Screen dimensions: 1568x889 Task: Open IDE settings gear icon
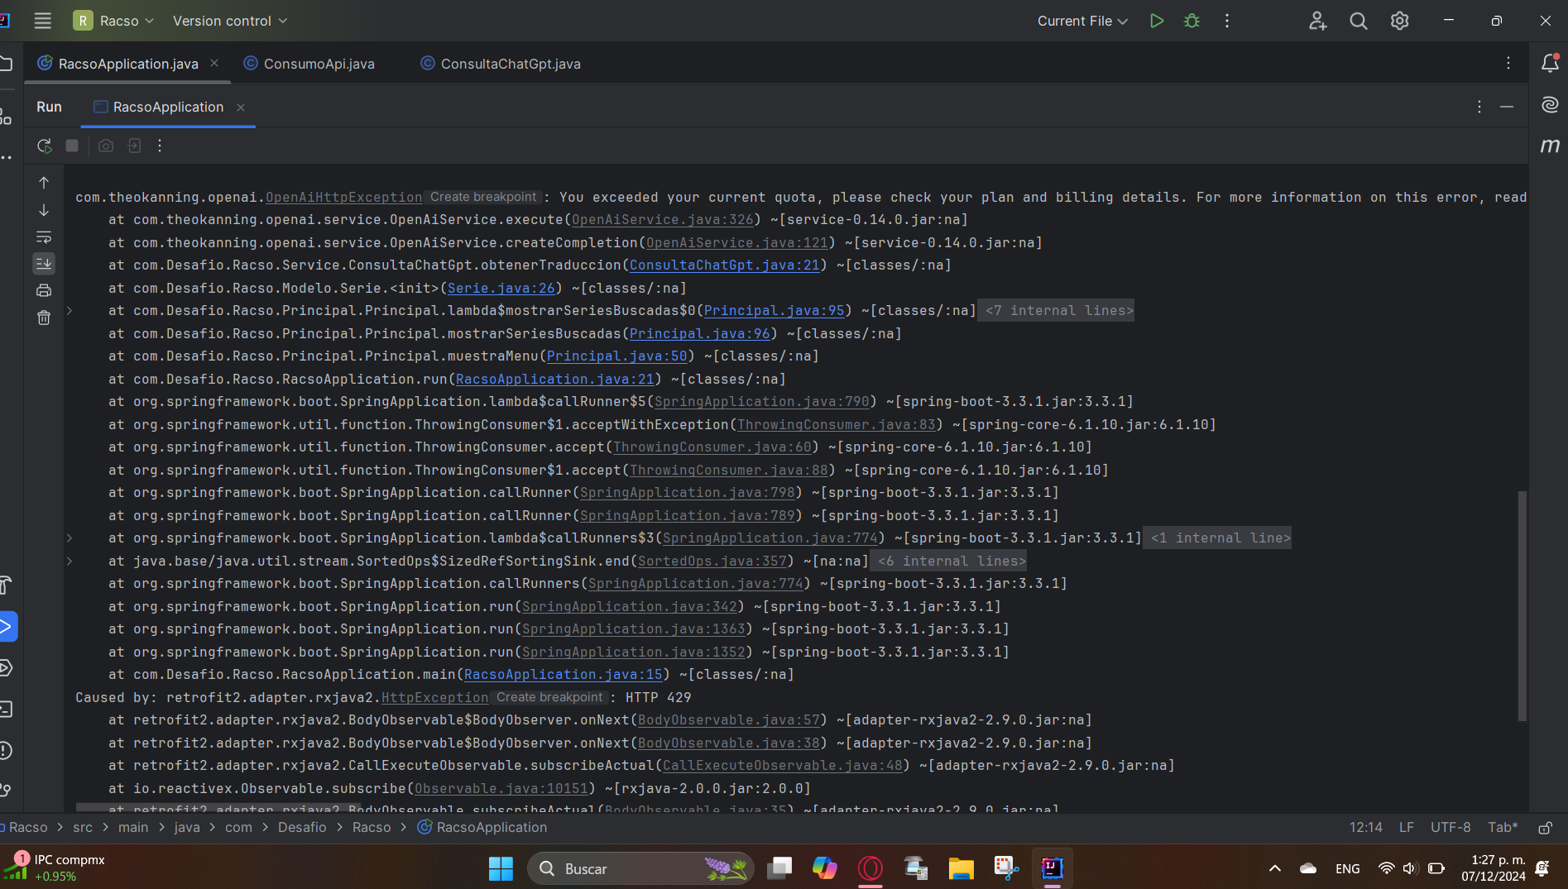pos(1399,21)
